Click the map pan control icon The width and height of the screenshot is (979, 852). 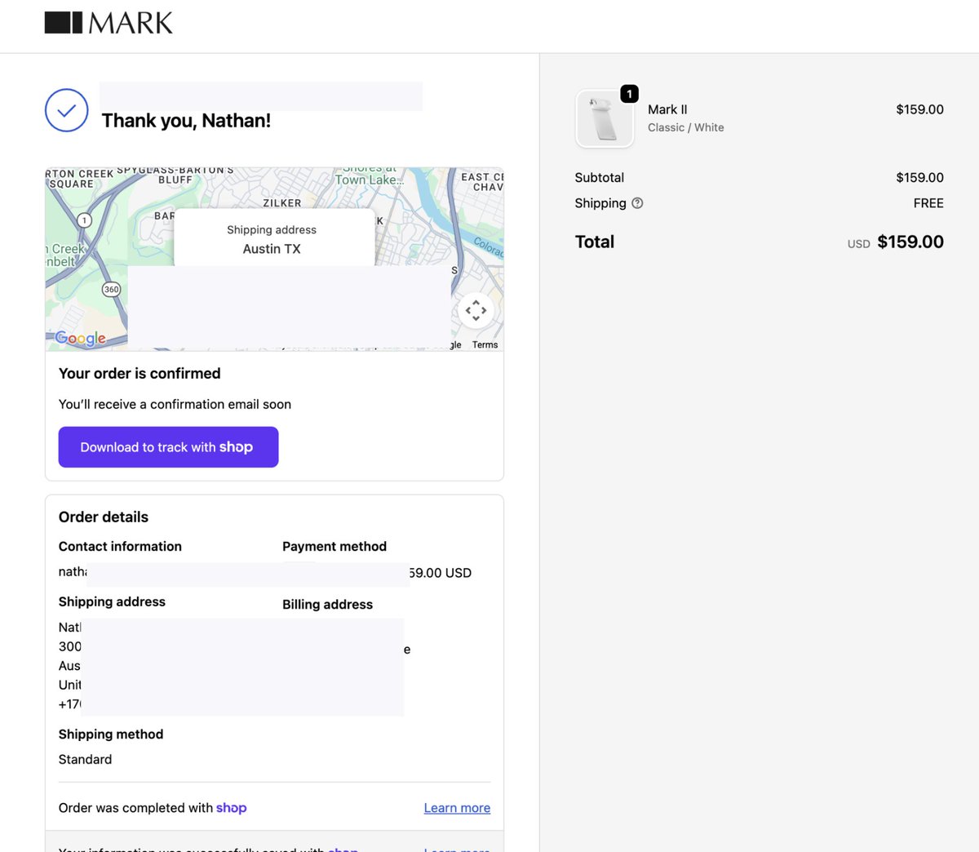tap(476, 310)
